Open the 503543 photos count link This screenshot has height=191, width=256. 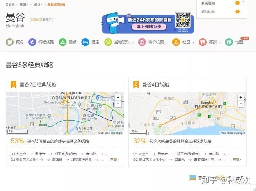[41, 20]
